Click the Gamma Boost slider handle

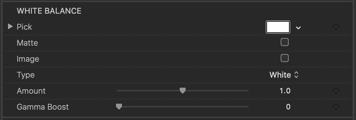point(119,107)
